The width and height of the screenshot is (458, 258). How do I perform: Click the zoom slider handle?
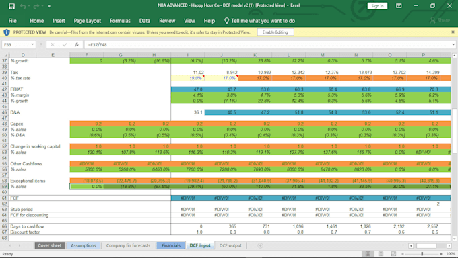tap(422, 254)
